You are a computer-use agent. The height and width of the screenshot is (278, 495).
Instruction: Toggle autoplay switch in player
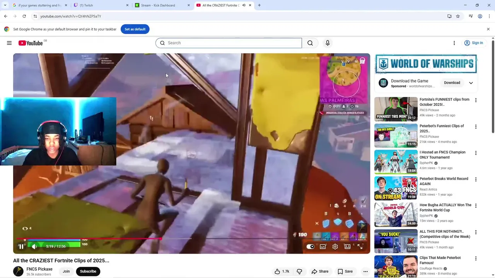click(x=310, y=246)
